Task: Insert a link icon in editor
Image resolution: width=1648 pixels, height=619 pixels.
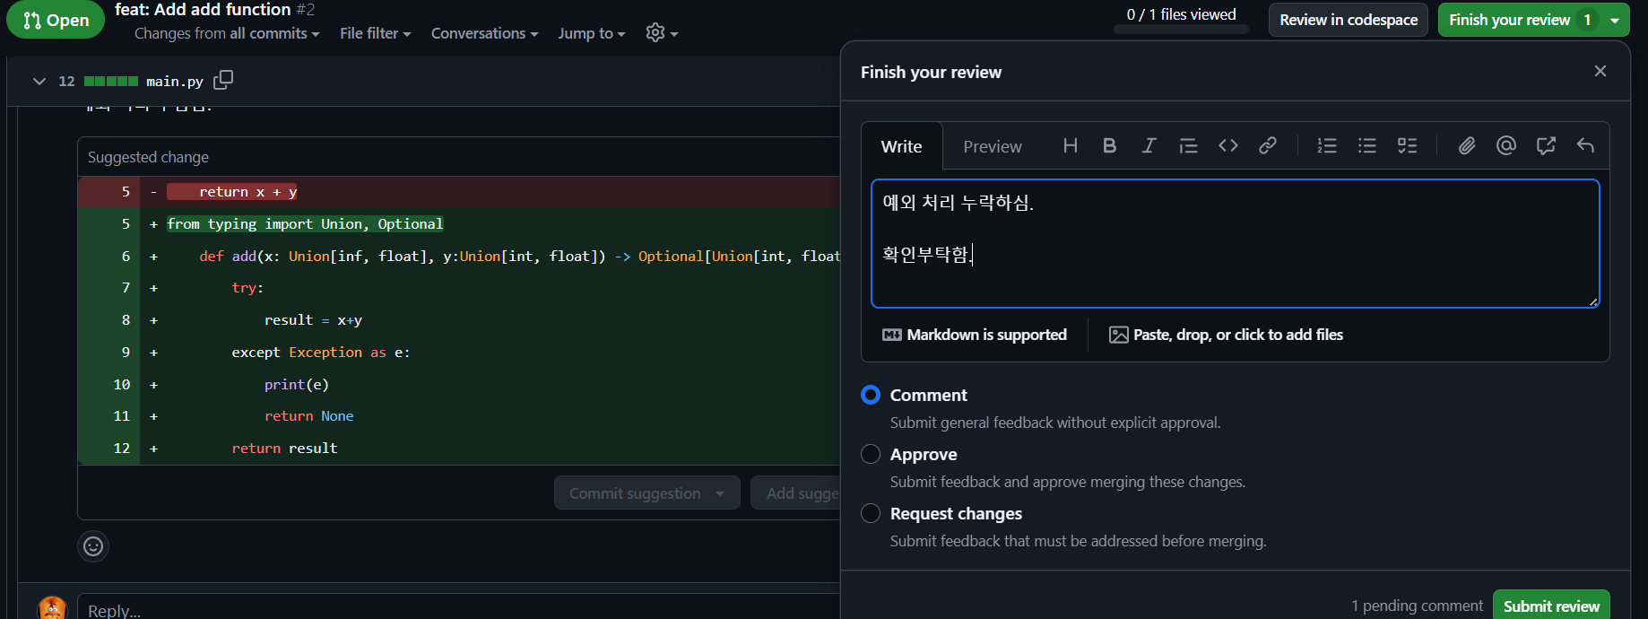Action: [x=1267, y=145]
